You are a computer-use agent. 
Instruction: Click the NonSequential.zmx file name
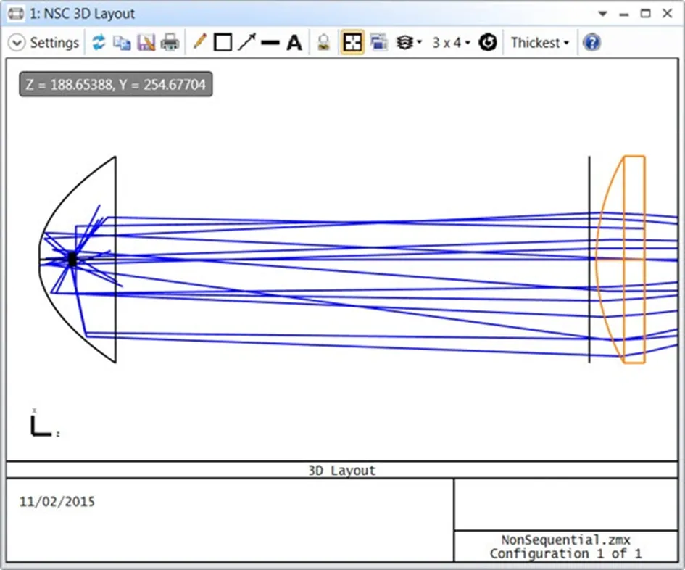click(565, 540)
